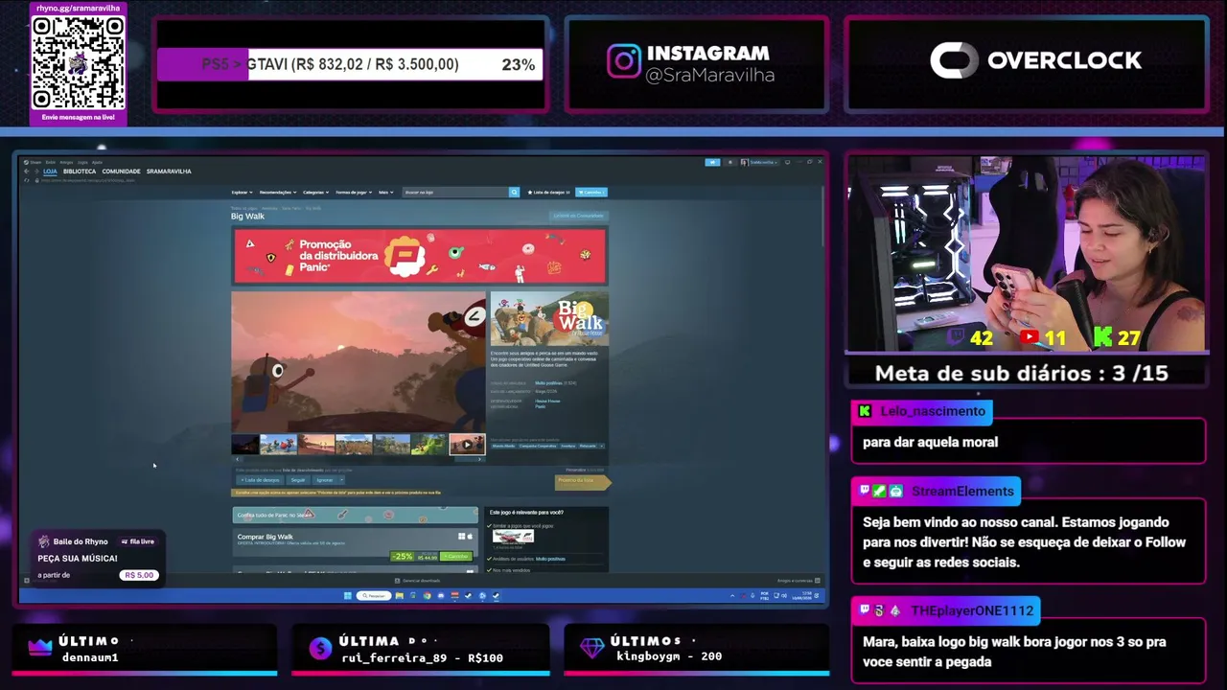Screen dimensions: 1227x690
Task: Click the Amigos e conversas link
Action: pyautogui.click(x=795, y=581)
